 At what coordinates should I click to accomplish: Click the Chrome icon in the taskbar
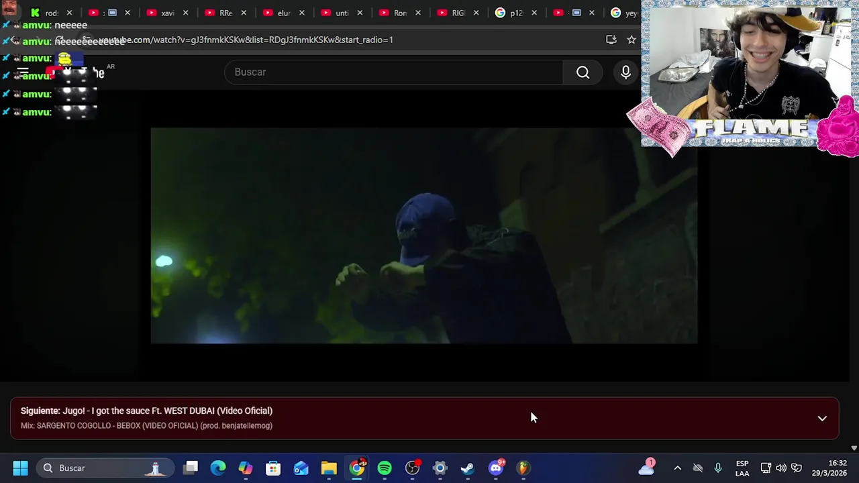pos(357,468)
